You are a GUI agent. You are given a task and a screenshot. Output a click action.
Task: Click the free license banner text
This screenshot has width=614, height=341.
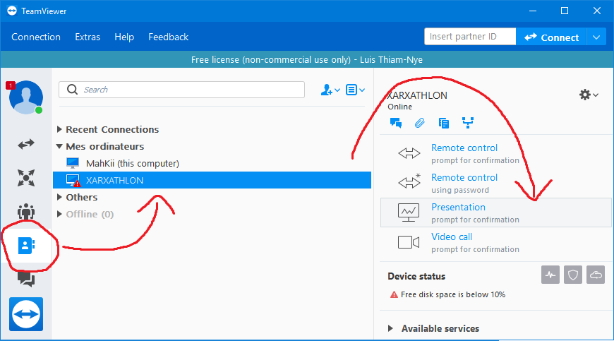point(307,59)
